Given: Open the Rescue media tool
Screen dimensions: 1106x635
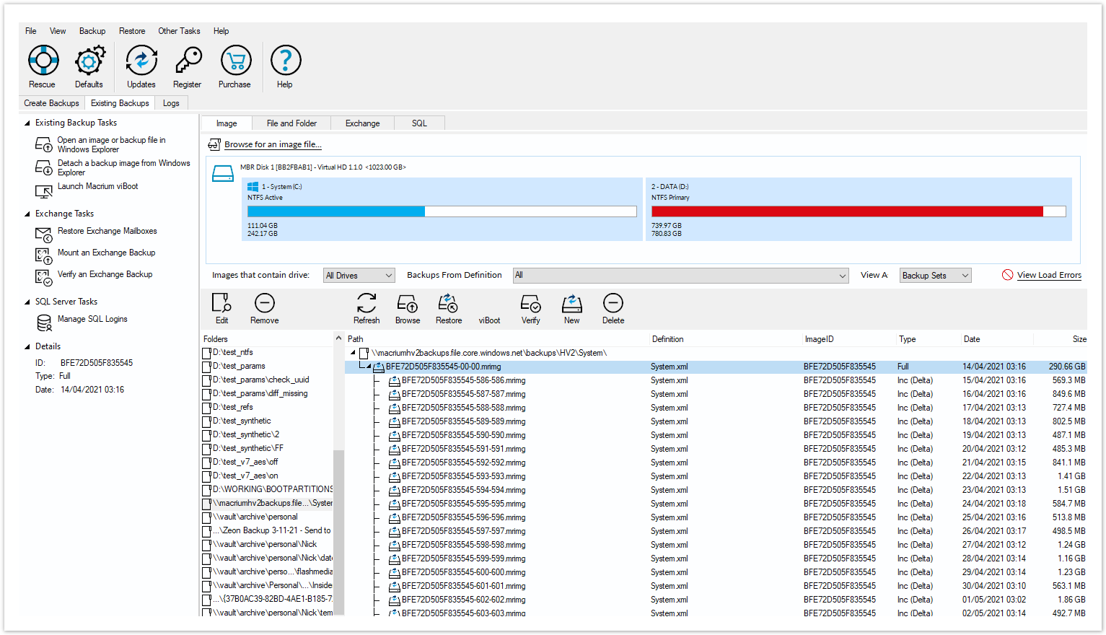Looking at the screenshot, I should coord(43,61).
